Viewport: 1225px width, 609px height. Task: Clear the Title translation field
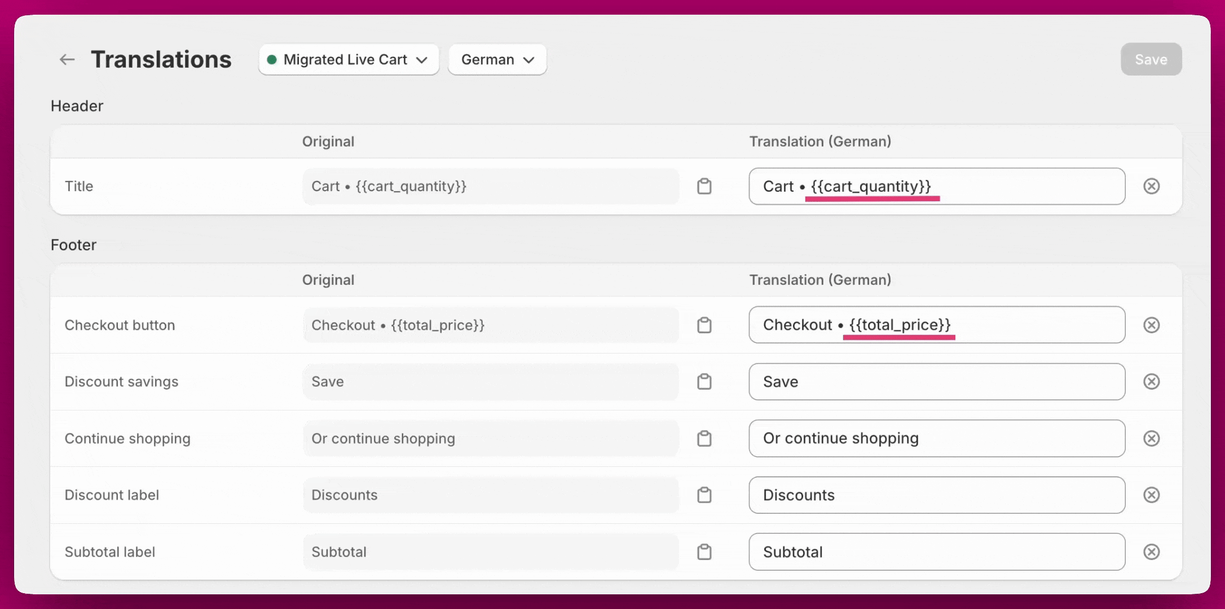tap(1151, 186)
